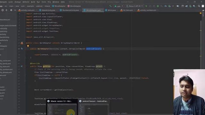Open the app run configuration dropdown
This screenshot has height=115, width=205.
click(x=119, y=6)
